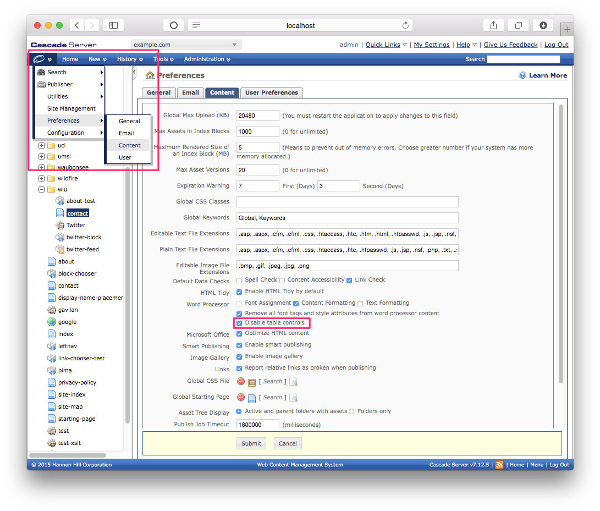Expand the uci folder
Image resolution: width=600 pixels, height=511 pixels.
(x=41, y=145)
